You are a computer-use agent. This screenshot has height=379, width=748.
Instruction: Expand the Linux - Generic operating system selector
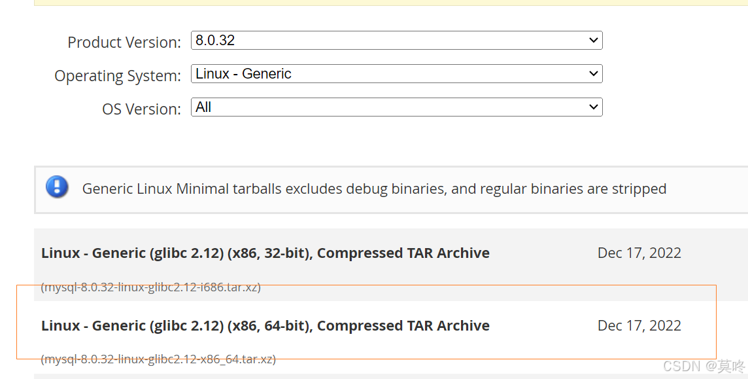(x=396, y=74)
